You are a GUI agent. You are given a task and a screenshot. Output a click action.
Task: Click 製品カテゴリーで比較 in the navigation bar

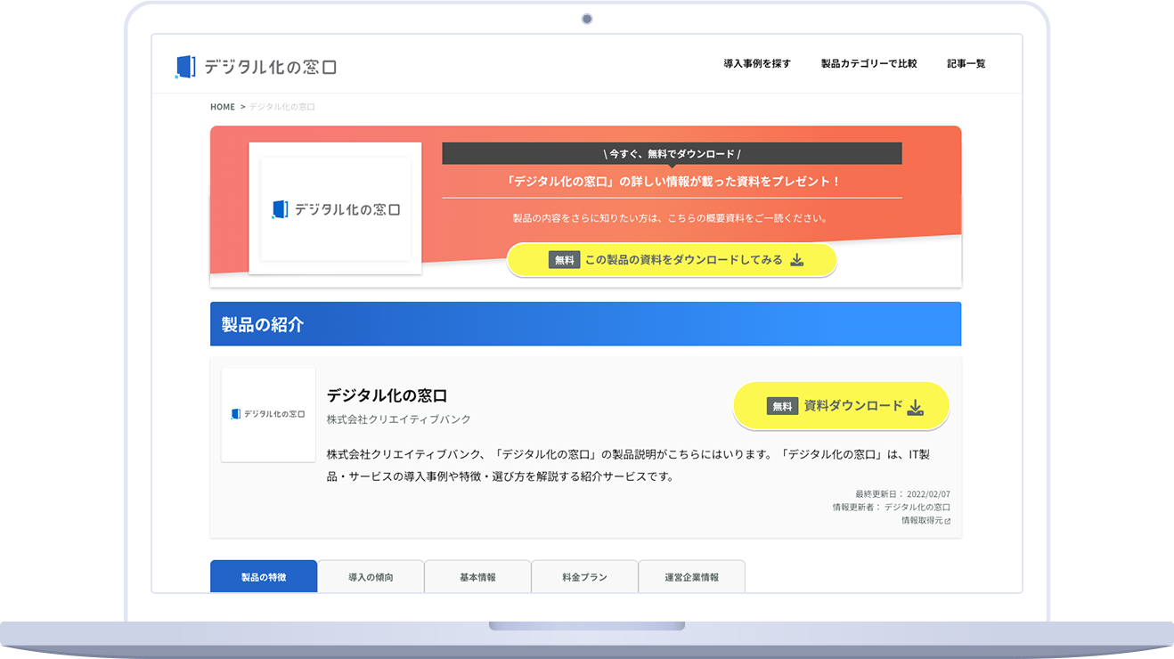868,63
